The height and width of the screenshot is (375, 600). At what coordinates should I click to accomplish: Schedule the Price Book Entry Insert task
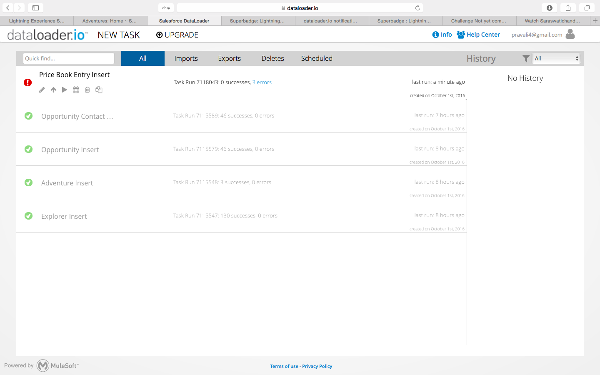point(76,90)
